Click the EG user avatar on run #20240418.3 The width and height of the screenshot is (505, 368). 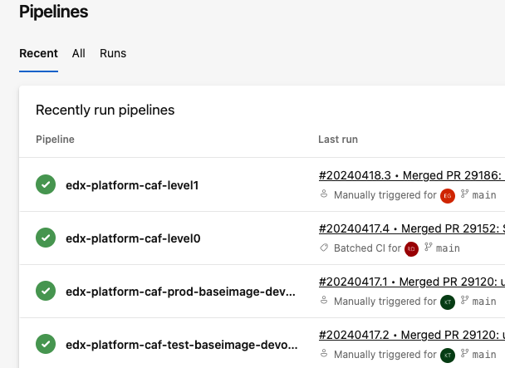pos(448,195)
